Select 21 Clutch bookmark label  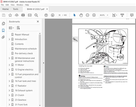point(20,95)
